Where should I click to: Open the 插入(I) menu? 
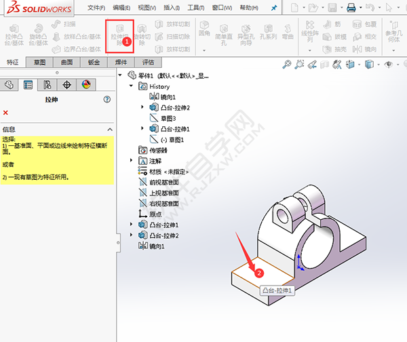(x=172, y=7)
